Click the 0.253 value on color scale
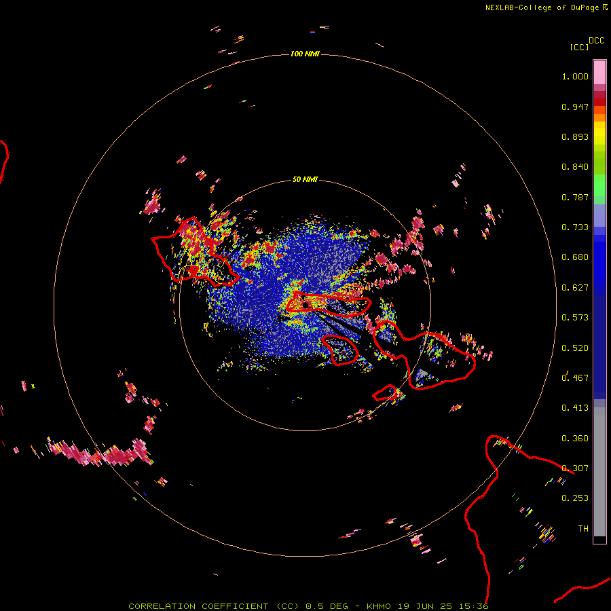This screenshot has height=611, width=611. pyautogui.click(x=575, y=498)
